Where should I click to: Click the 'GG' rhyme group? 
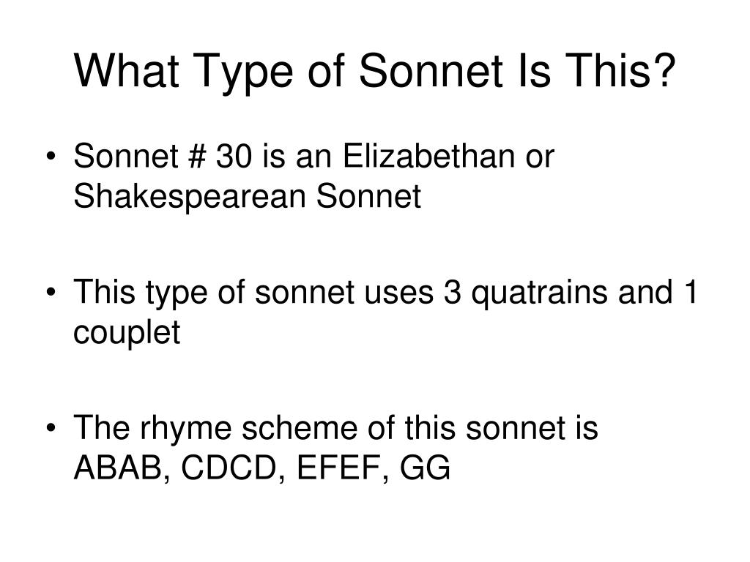[426, 468]
